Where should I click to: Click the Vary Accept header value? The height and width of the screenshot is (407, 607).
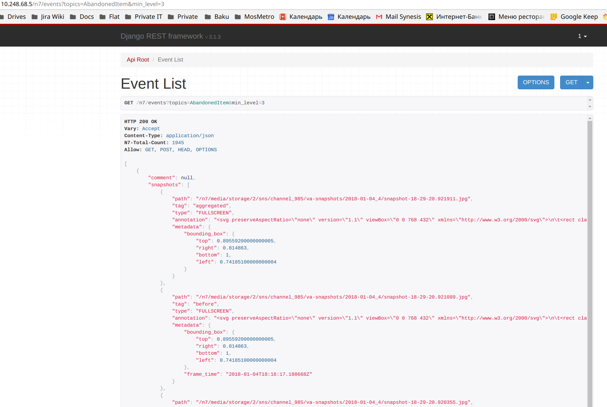click(x=151, y=129)
